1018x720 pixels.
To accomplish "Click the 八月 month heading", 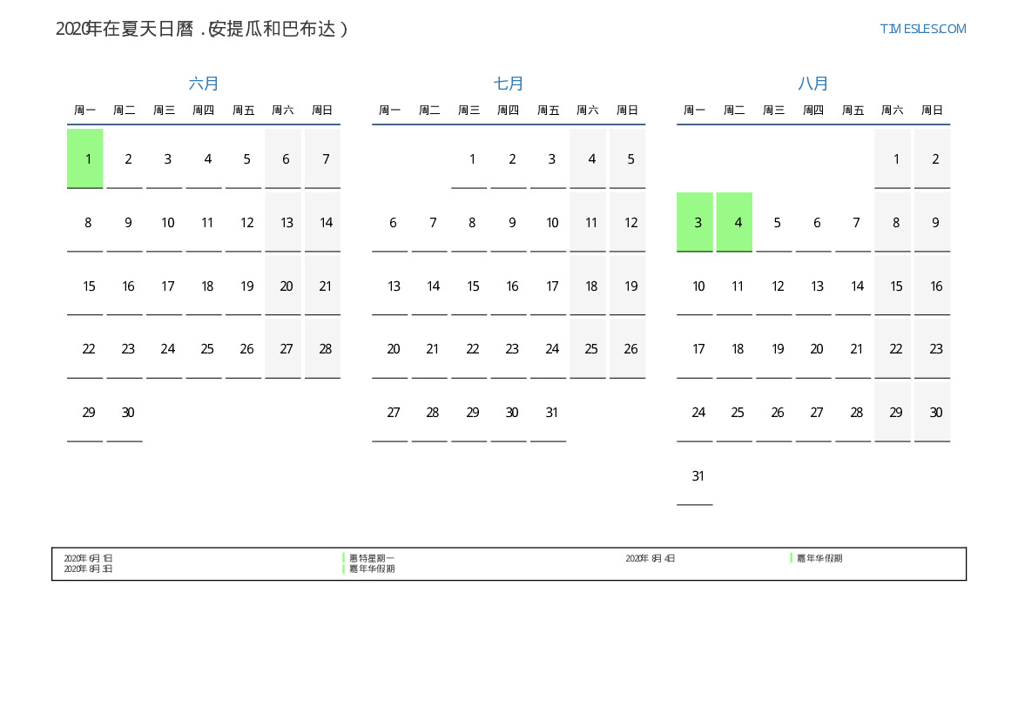I will click(x=813, y=84).
